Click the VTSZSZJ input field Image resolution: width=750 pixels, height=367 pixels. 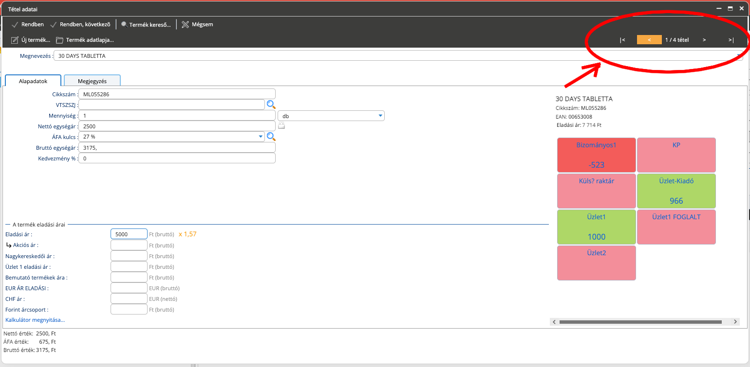171,105
